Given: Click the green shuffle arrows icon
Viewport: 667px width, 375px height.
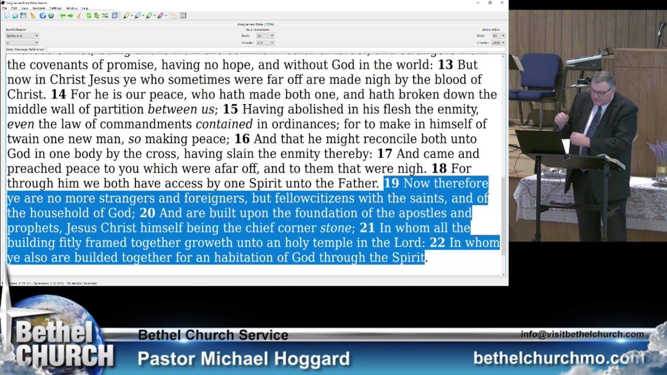Looking at the screenshot, I should click(105, 16).
